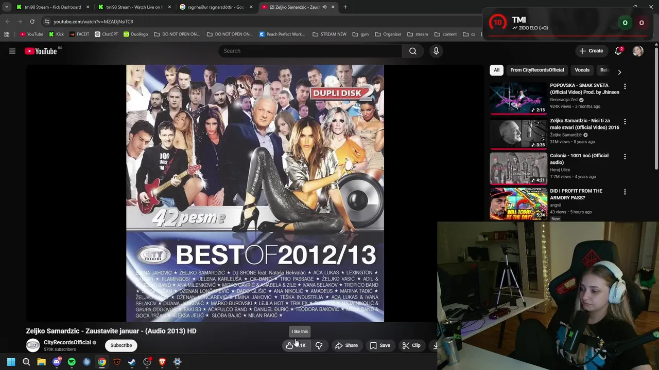Open the Kick bookmark
Image resolution: width=659 pixels, height=370 pixels.
56,34
